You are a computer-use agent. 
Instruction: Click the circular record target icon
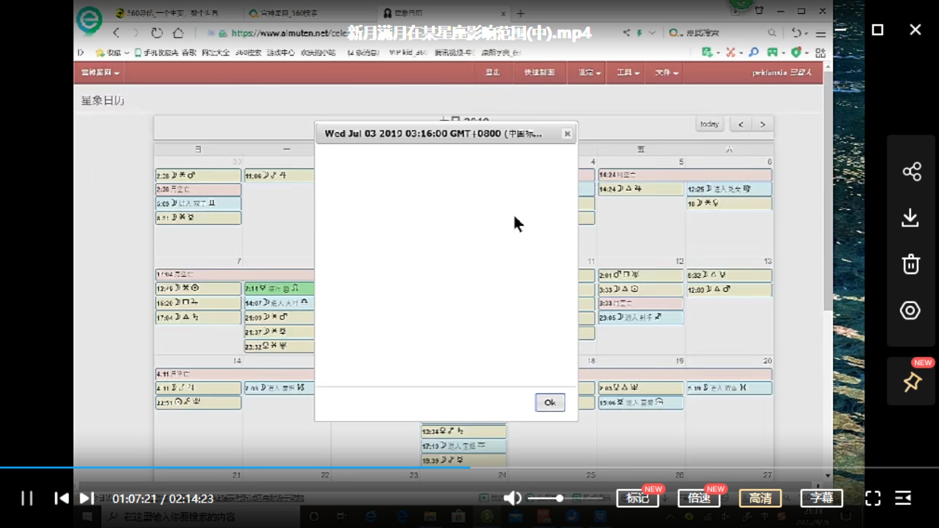910,310
